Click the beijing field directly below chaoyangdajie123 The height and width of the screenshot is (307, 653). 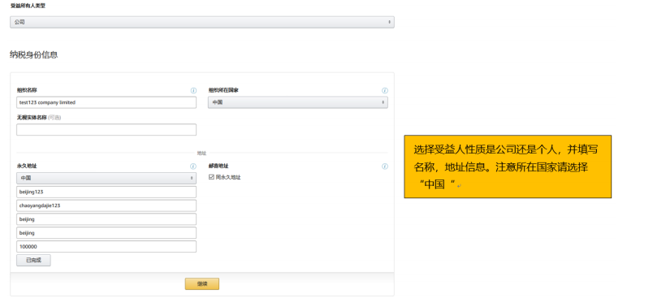pyautogui.click(x=106, y=219)
